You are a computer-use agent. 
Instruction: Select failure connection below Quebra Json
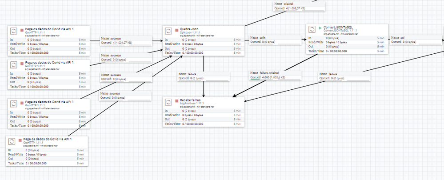click(x=203, y=76)
